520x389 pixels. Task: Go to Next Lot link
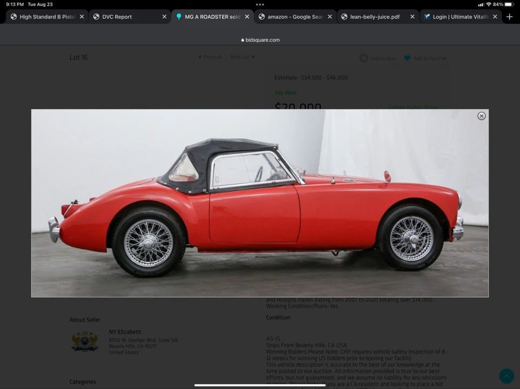[x=242, y=57]
